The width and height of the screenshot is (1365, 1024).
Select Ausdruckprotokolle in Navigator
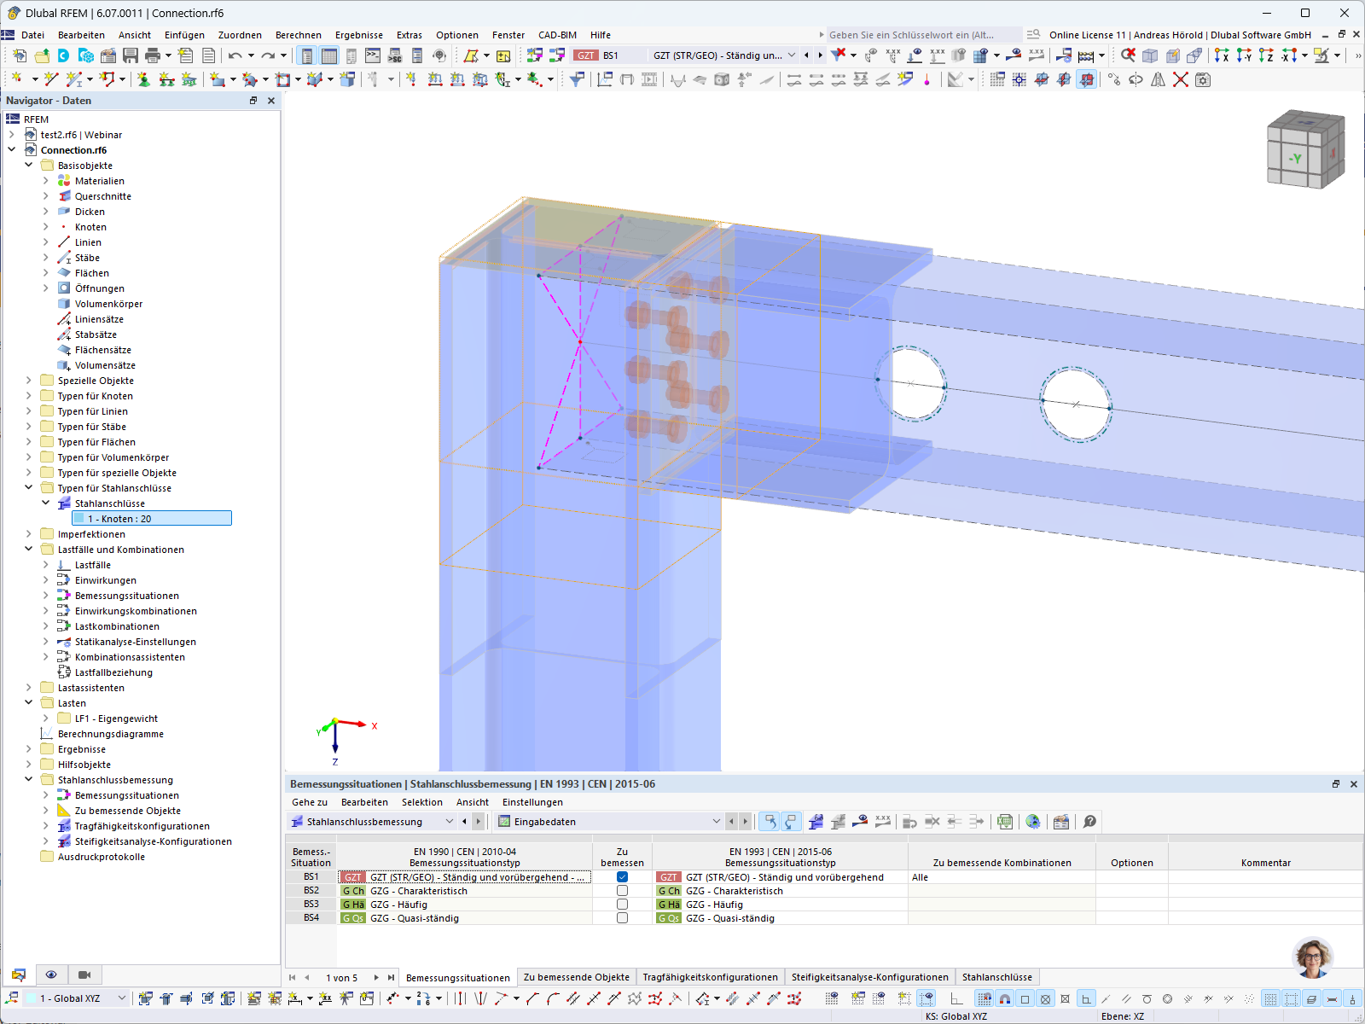tap(102, 857)
